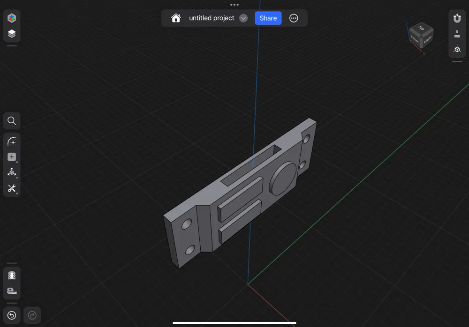
Task: Click the untitled project name
Action: (212, 18)
